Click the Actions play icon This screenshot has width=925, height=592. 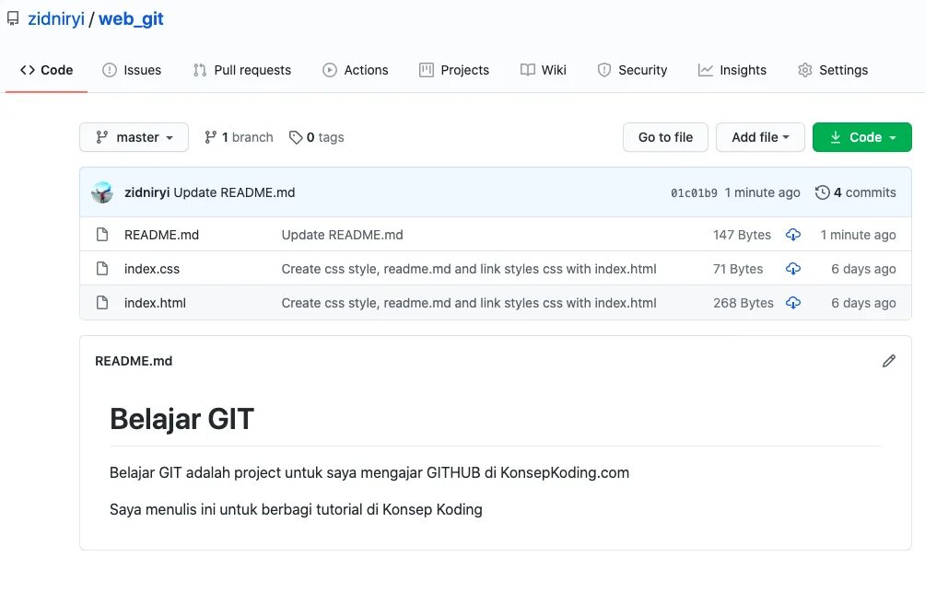[x=328, y=69]
